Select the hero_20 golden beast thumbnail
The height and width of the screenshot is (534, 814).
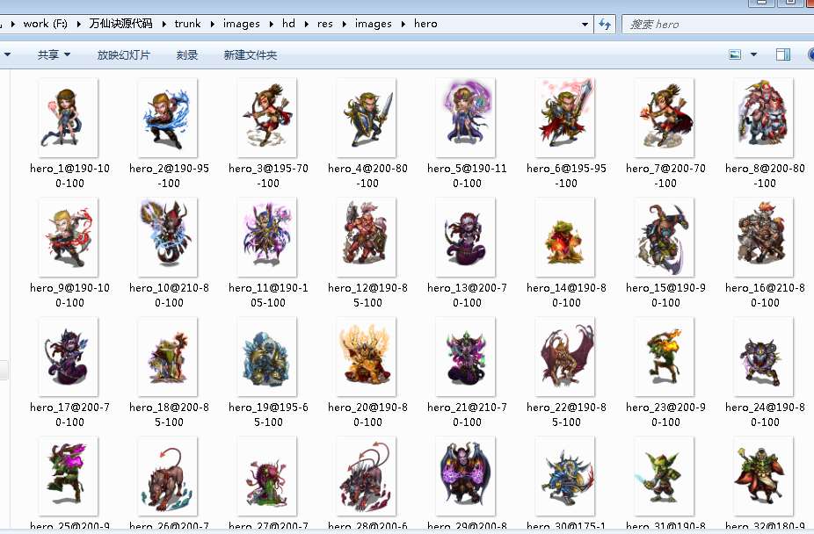367,357
